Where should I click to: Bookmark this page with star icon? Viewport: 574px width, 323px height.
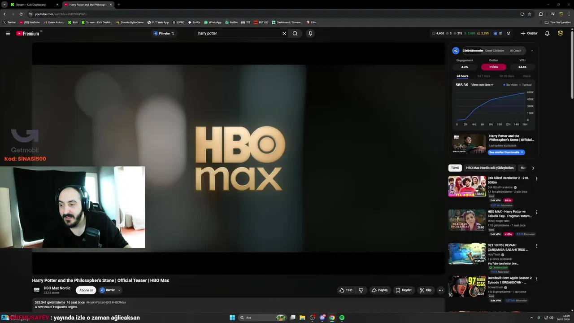(530, 14)
